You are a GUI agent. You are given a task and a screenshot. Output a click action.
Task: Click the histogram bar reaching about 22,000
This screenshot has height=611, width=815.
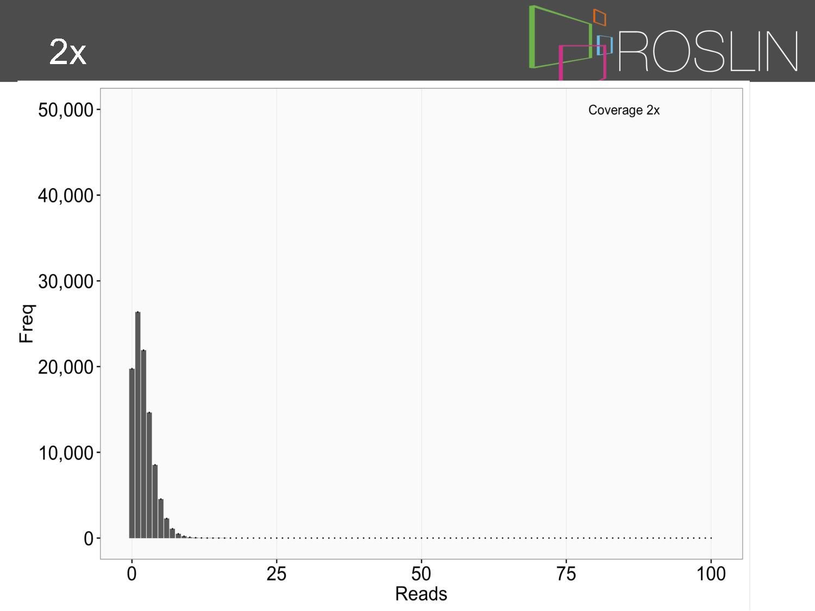coord(143,444)
